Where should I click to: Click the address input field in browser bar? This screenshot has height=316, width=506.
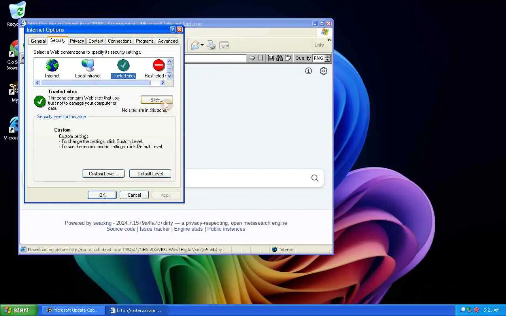pyautogui.click(x=215, y=58)
